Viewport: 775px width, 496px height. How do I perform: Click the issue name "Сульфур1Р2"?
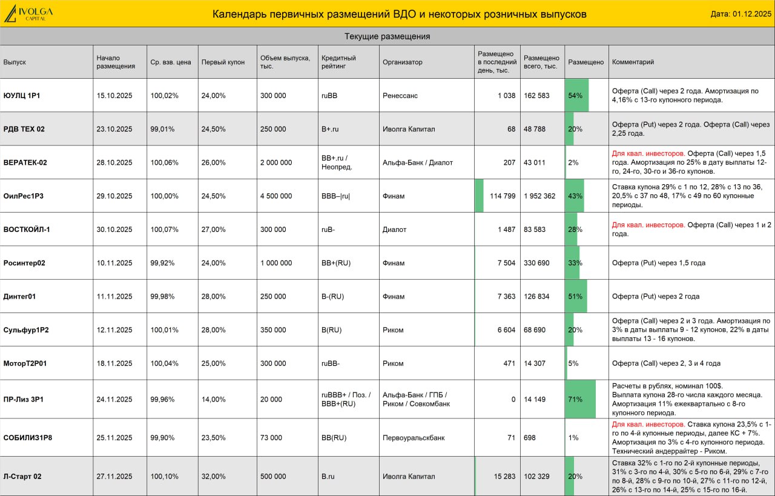point(26,330)
